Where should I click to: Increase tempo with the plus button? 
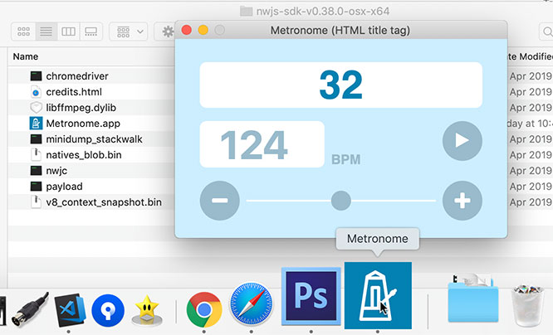(x=462, y=201)
